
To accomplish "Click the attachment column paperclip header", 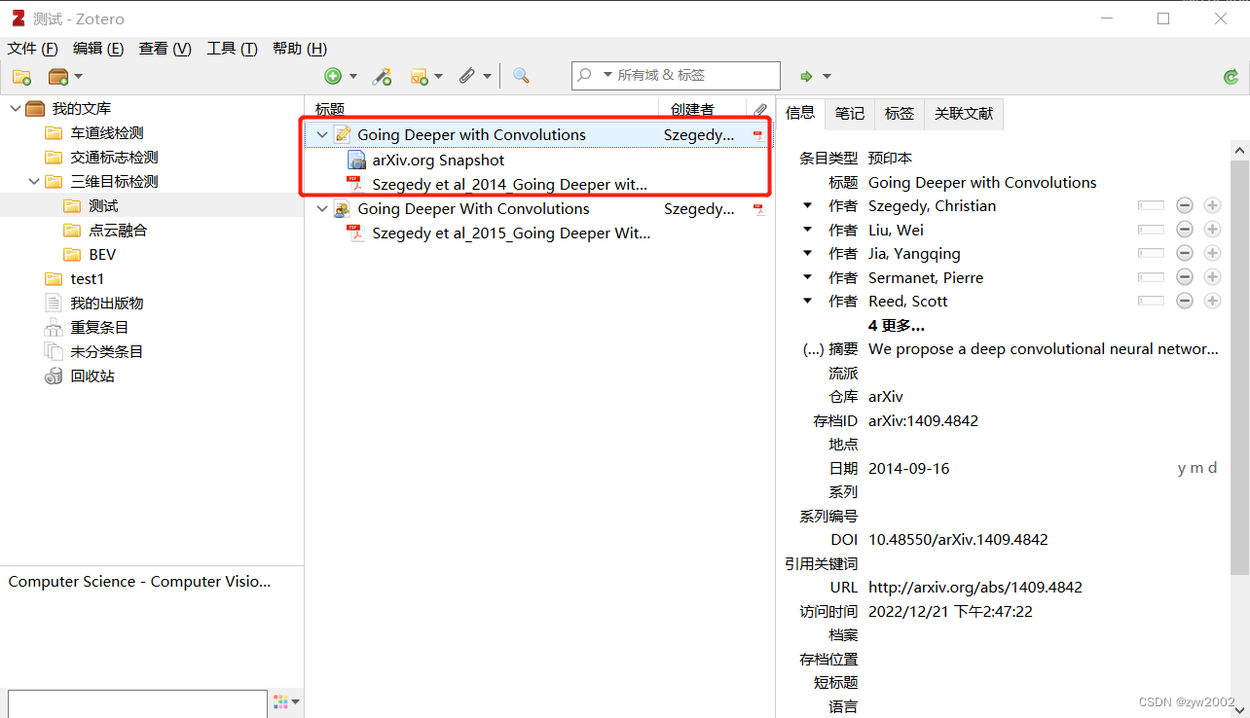I will pos(760,110).
